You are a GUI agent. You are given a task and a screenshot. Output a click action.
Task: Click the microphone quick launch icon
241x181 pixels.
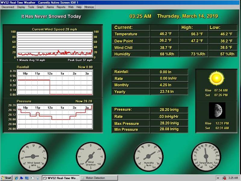(x=38, y=178)
